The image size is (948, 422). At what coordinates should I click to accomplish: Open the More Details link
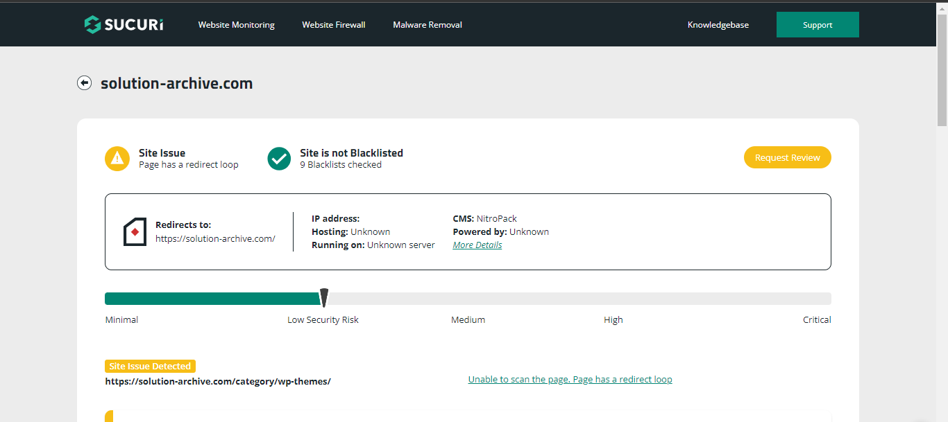[477, 245]
